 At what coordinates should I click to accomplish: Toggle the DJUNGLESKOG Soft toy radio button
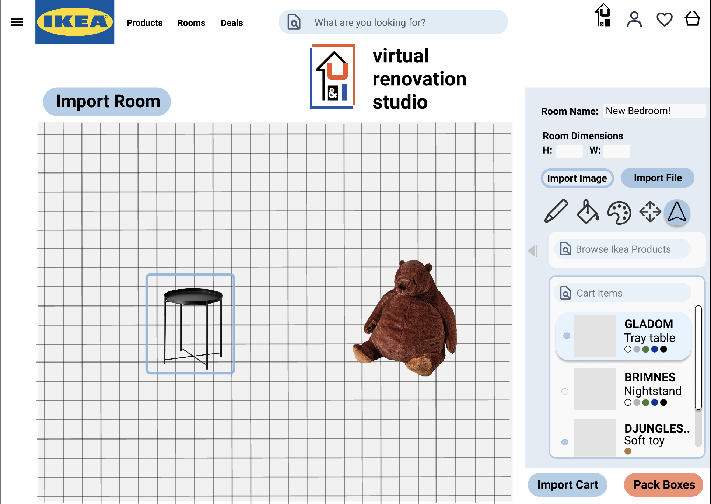(x=565, y=442)
